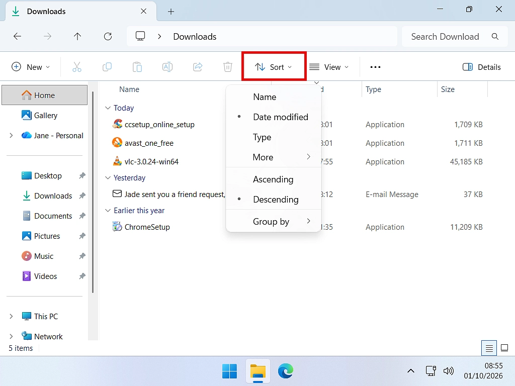Screen dimensions: 515x386
Task: Close the Downloads tab
Action: (x=143, y=12)
